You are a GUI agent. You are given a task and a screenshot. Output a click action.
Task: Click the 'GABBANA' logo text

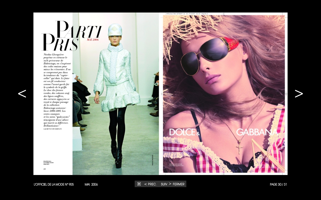click(x=257, y=132)
